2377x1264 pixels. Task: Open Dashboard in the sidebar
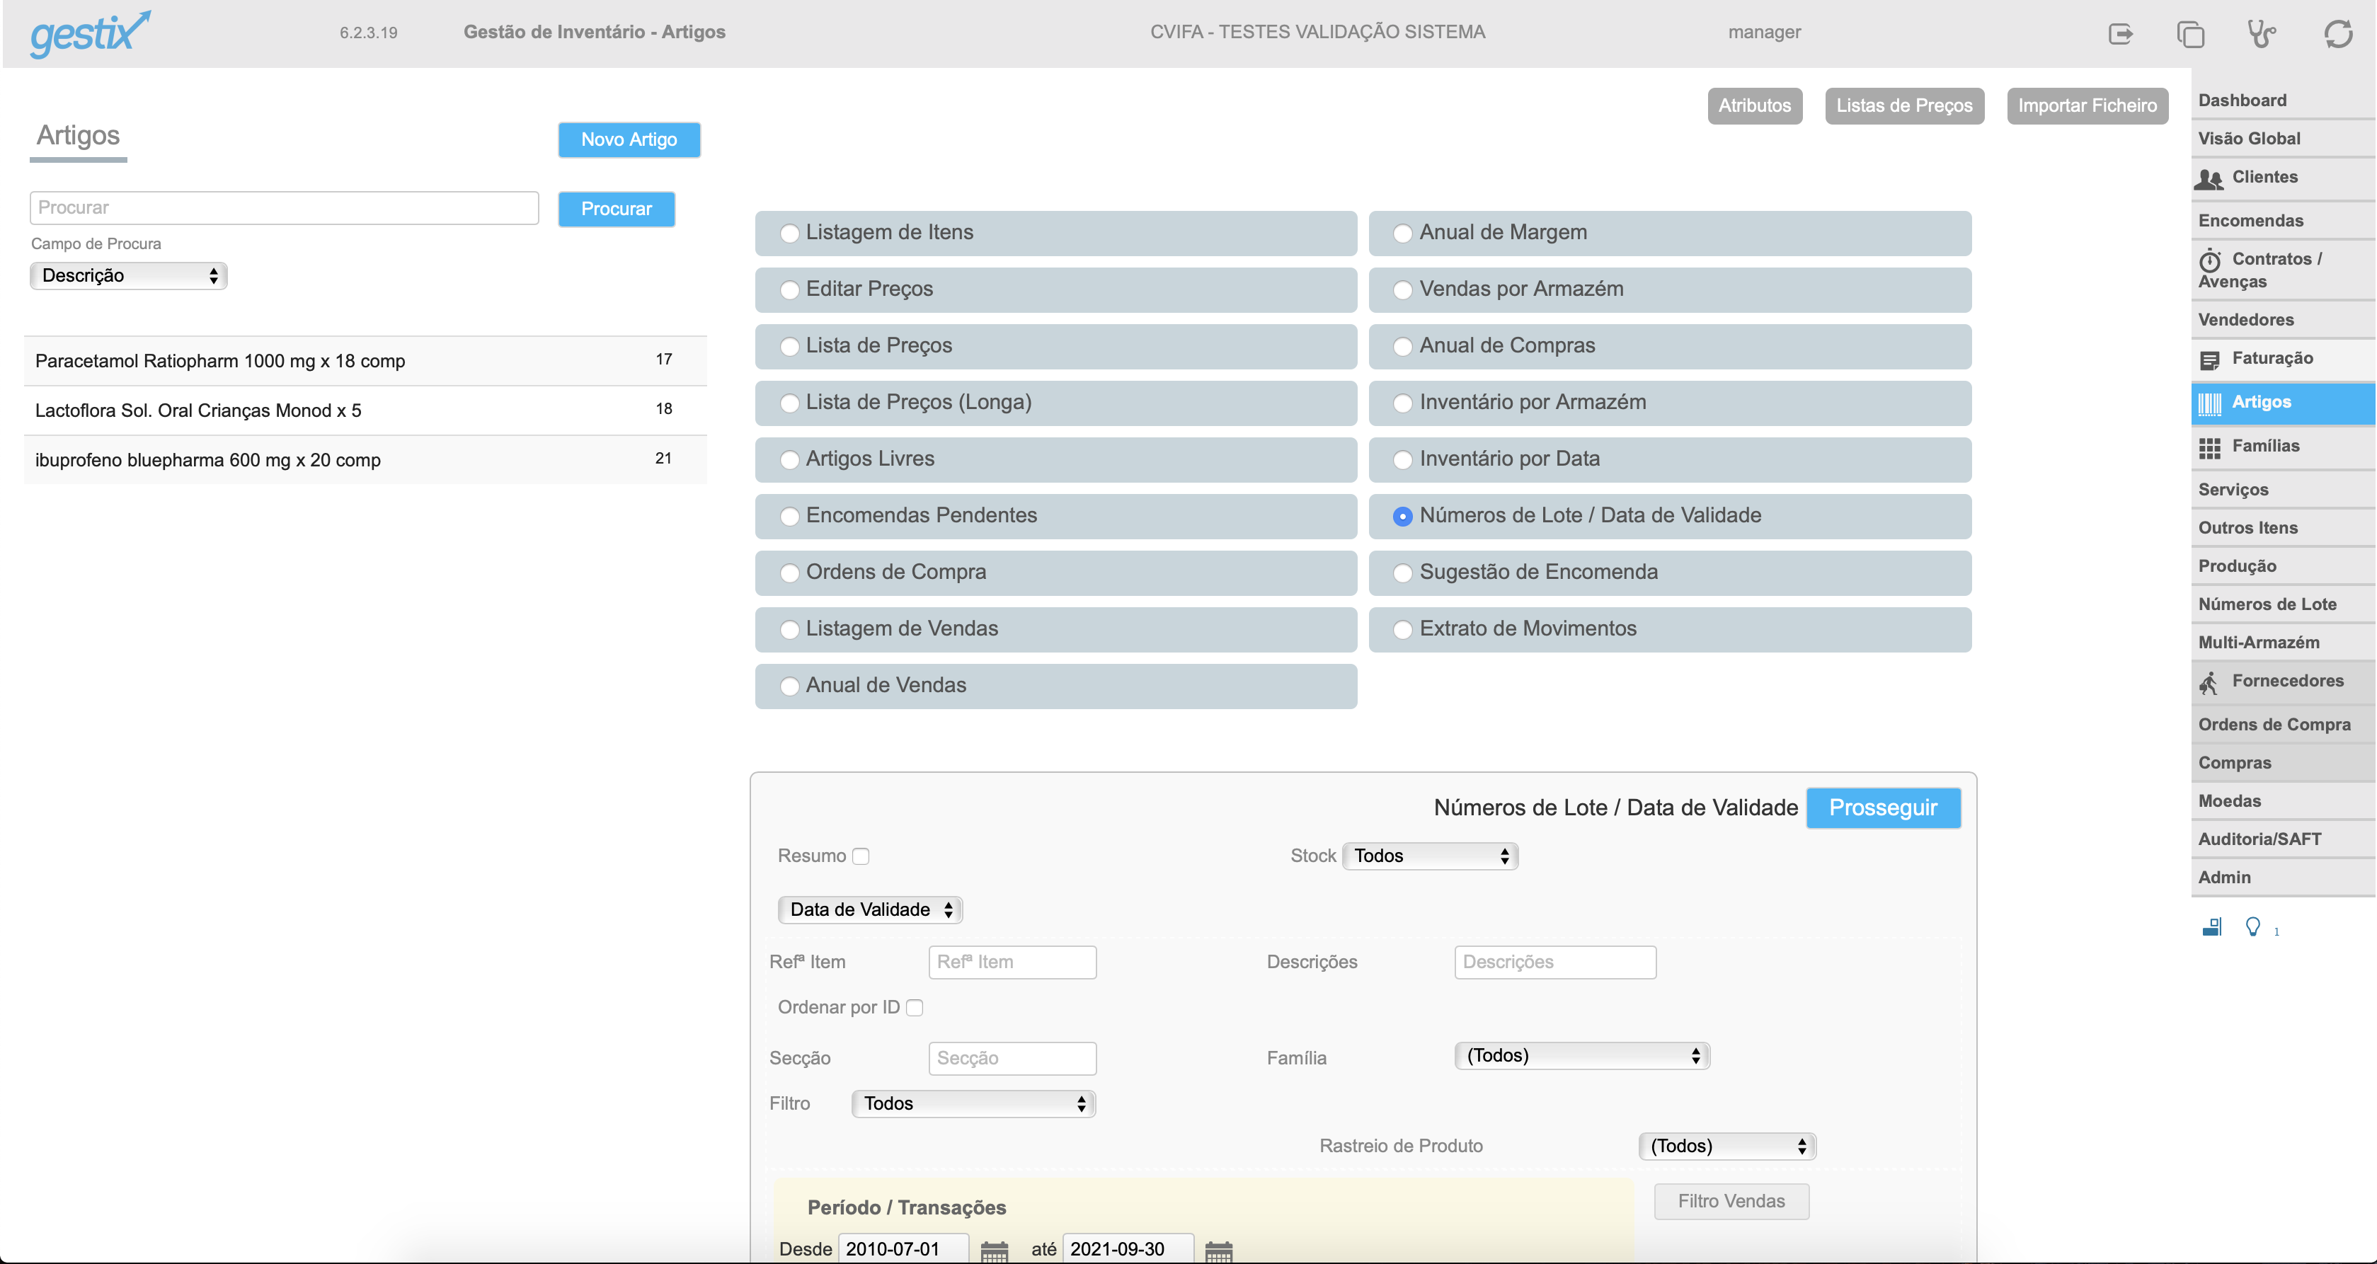click(x=2283, y=100)
